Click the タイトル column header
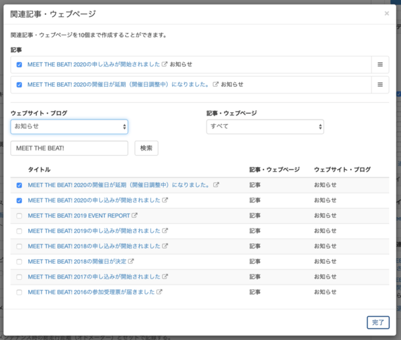The width and height of the screenshot is (401, 340). (39, 170)
